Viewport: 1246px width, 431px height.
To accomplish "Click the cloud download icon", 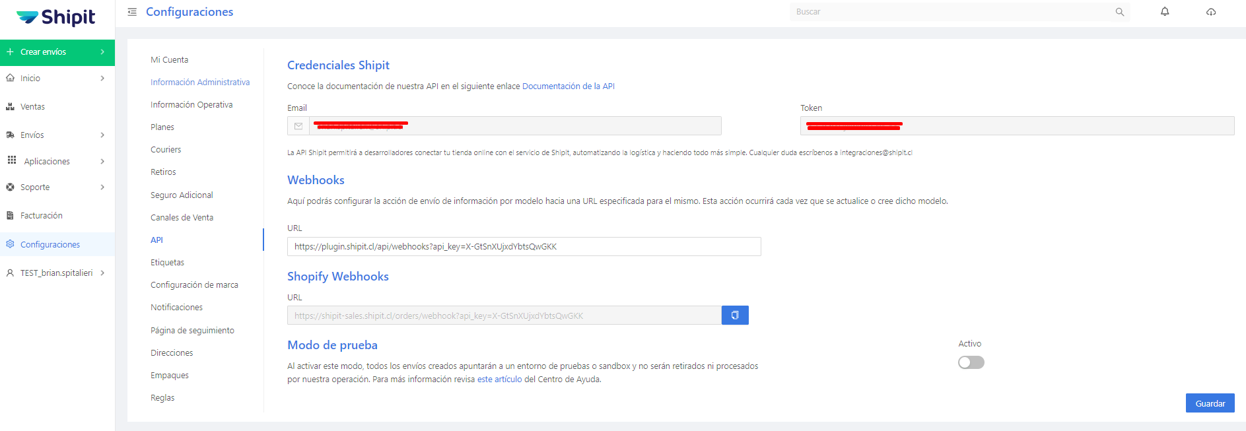I will (1211, 12).
